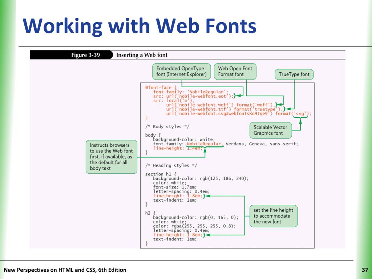Click the 'Embedded OpenType font' callout box
The height and width of the screenshot is (279, 372).
coord(182,72)
